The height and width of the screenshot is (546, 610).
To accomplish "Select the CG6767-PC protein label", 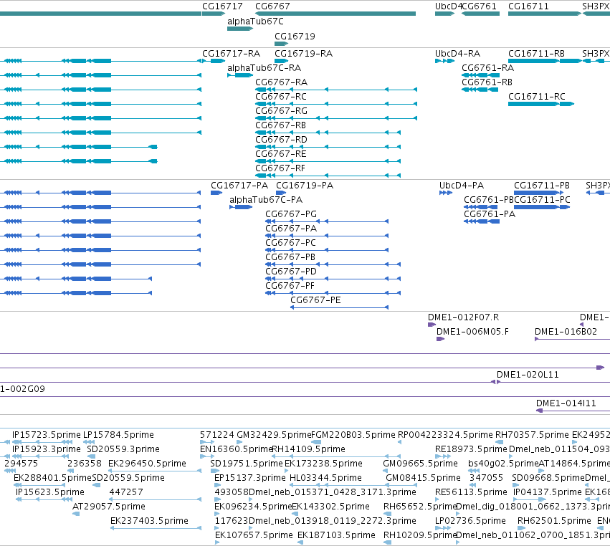I will pos(290,243).
